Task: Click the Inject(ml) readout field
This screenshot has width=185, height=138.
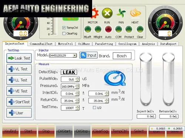Action: (x=146, y=116)
